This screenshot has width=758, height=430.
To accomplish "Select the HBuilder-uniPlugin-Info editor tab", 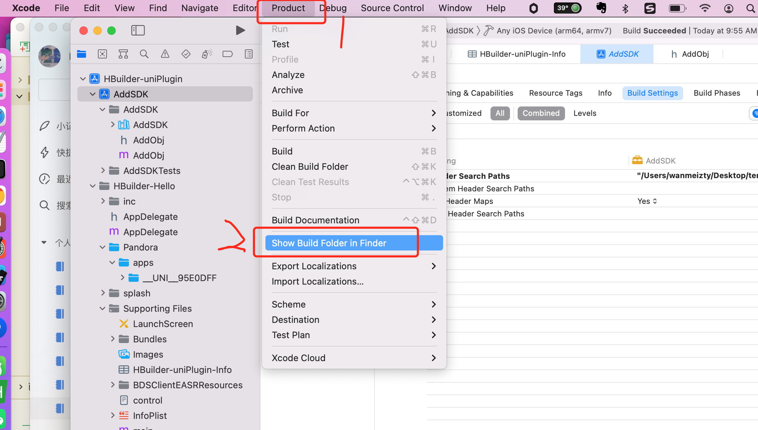I will click(516, 54).
